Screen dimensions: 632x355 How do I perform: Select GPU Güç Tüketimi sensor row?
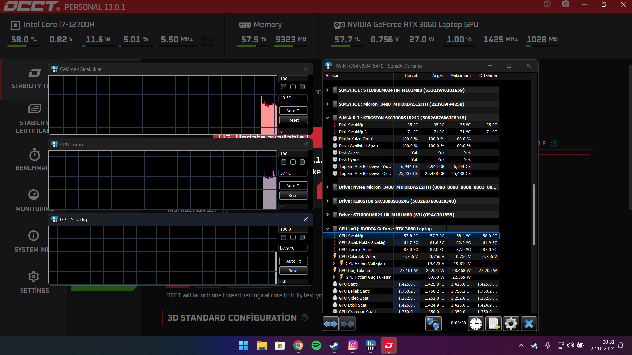(411, 270)
